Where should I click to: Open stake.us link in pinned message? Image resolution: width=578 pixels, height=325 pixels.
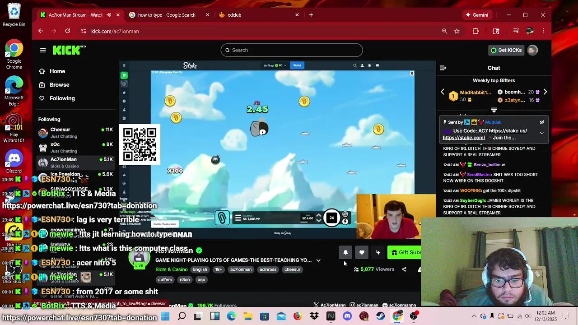508,131
